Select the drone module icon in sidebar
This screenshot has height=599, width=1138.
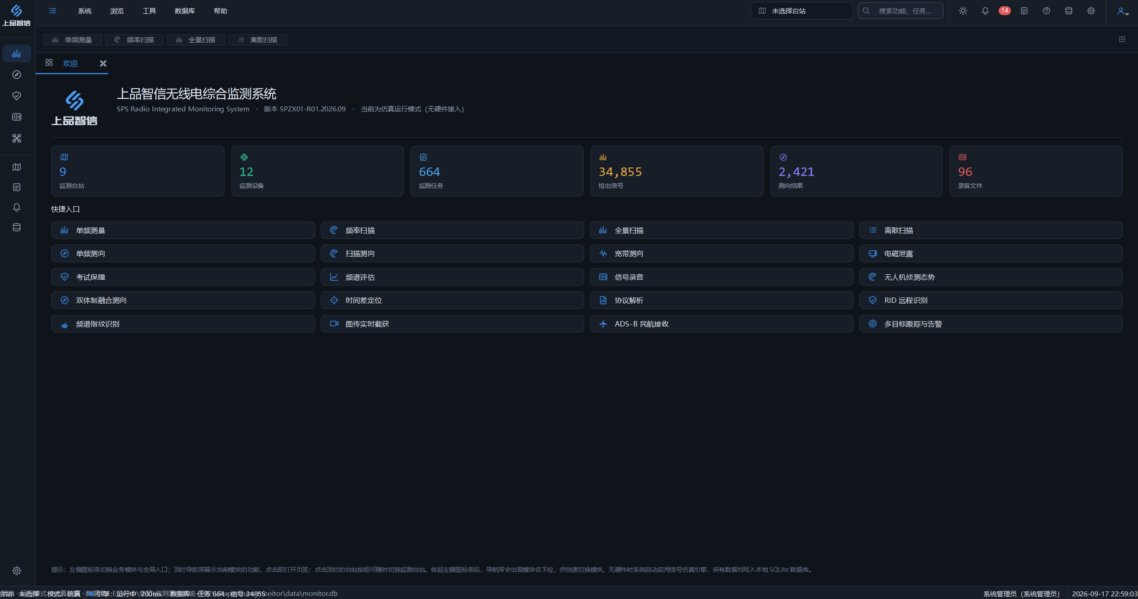16,139
